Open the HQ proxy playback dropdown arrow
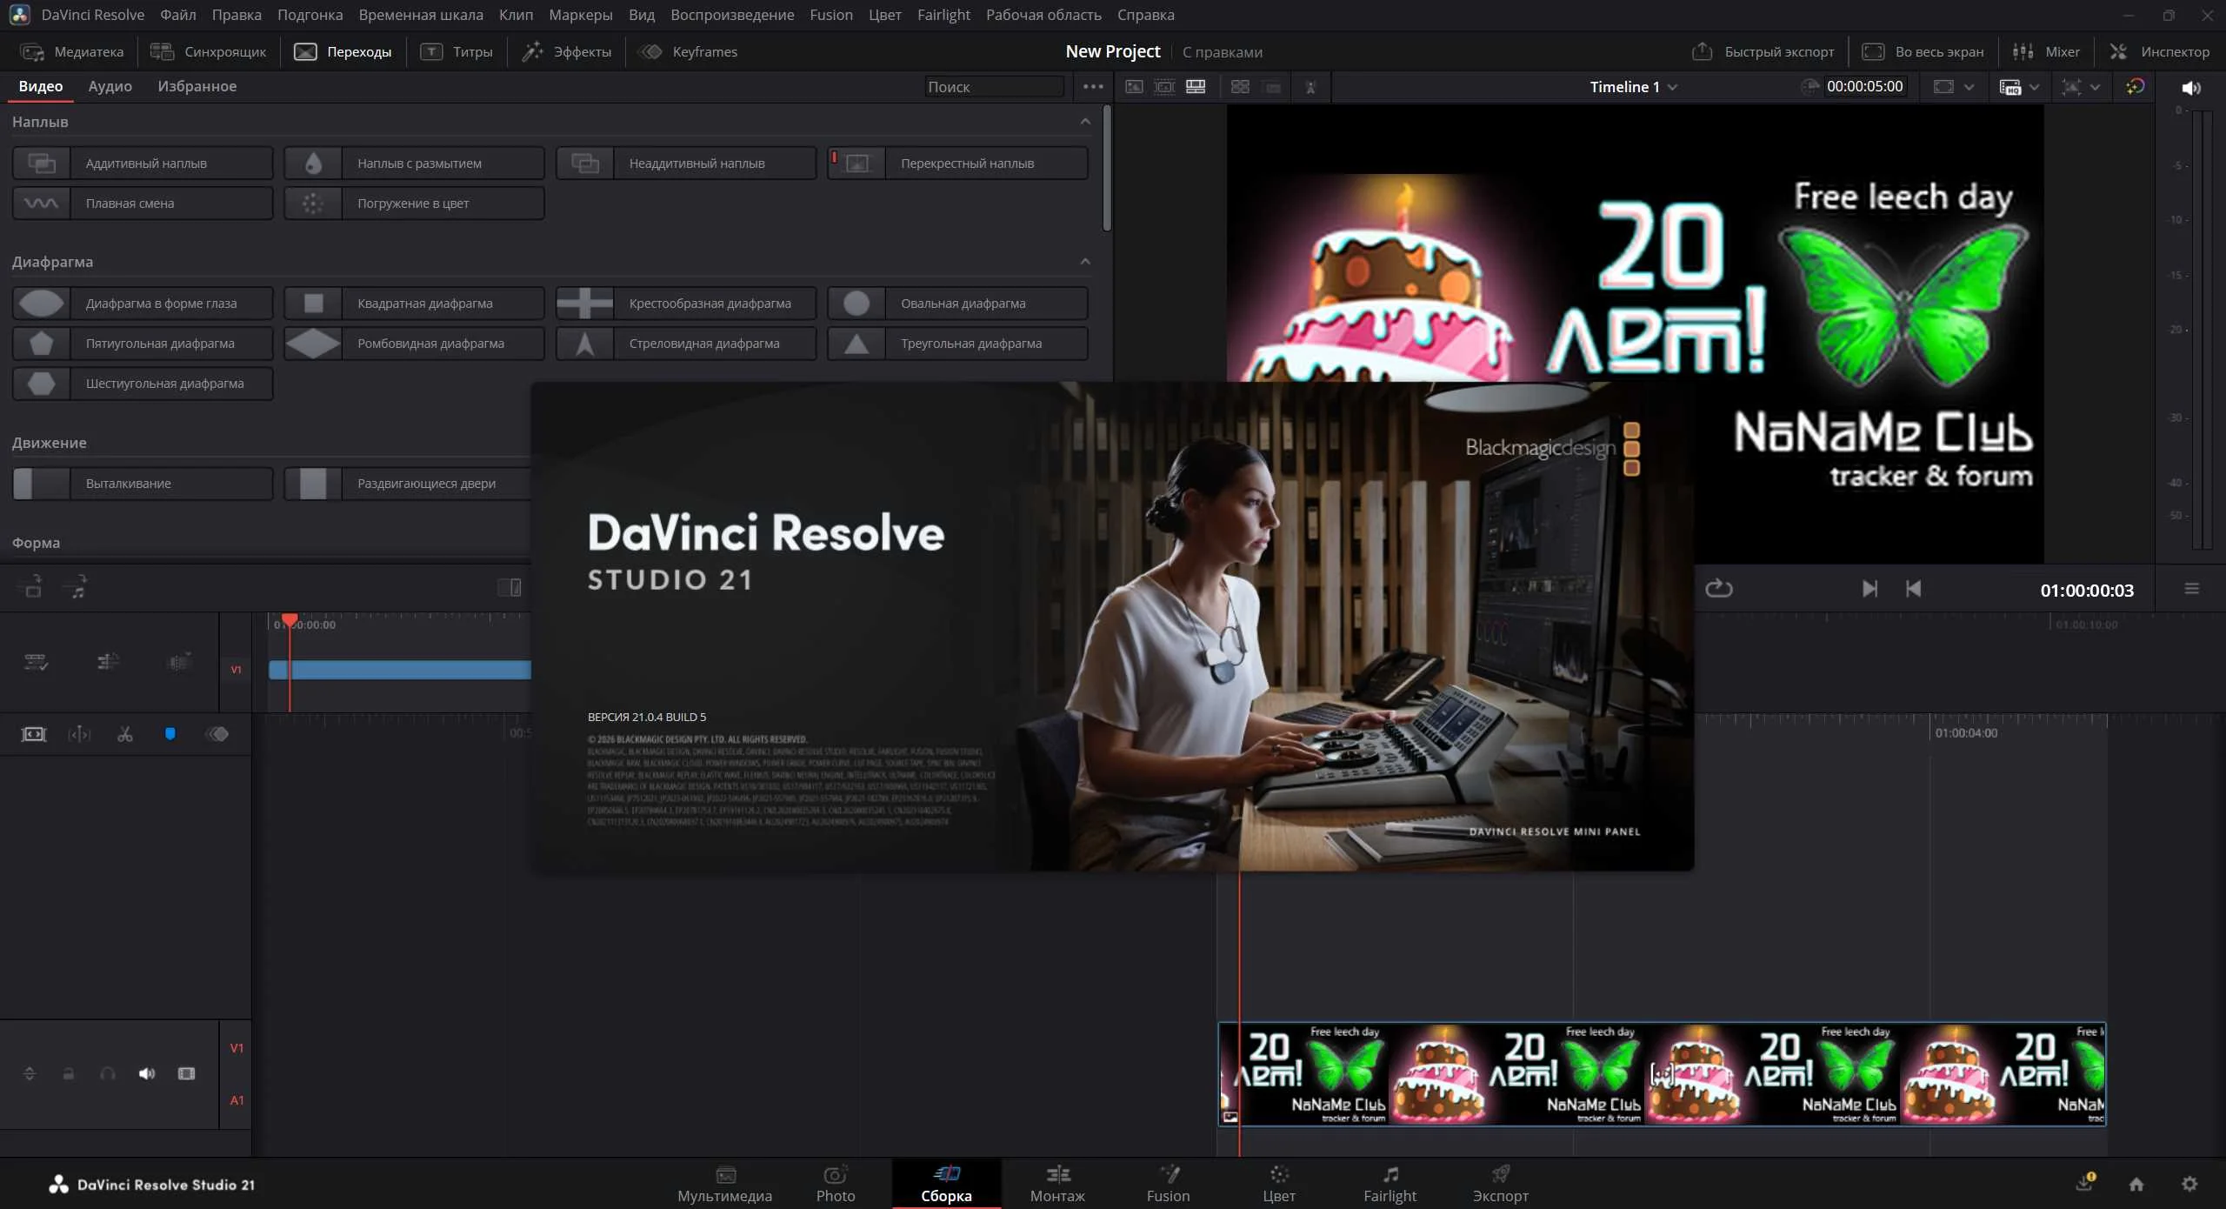2226x1209 pixels. tap(2034, 87)
